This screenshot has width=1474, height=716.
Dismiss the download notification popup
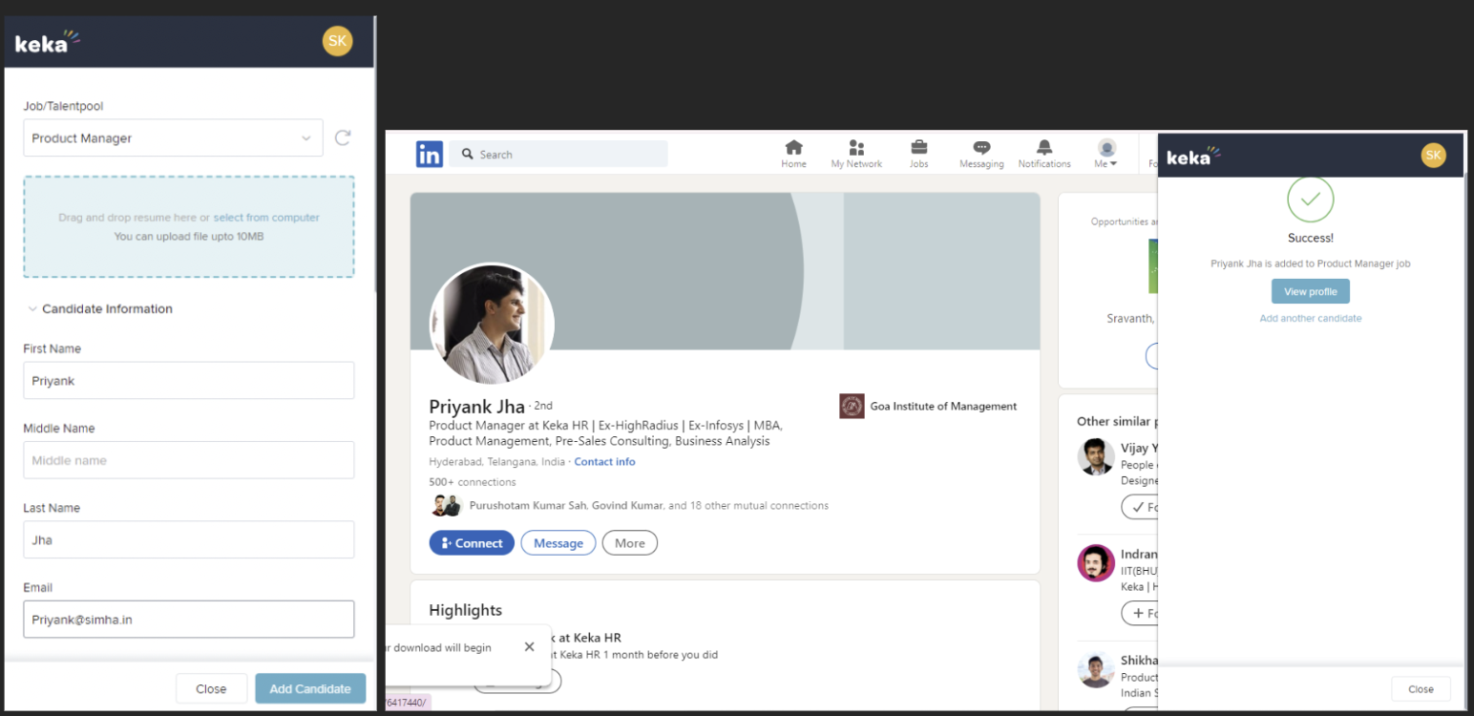click(529, 646)
